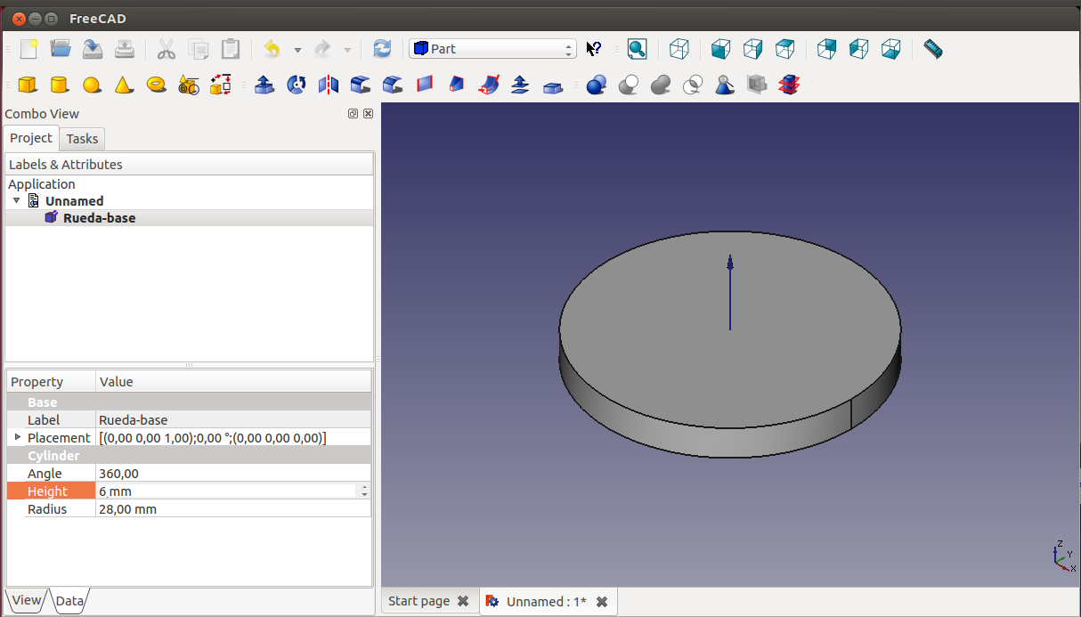Close the Start page tab
Image resolution: width=1081 pixels, height=617 pixels.
[x=463, y=602]
